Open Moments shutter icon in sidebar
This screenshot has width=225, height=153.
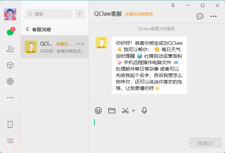click(10, 81)
